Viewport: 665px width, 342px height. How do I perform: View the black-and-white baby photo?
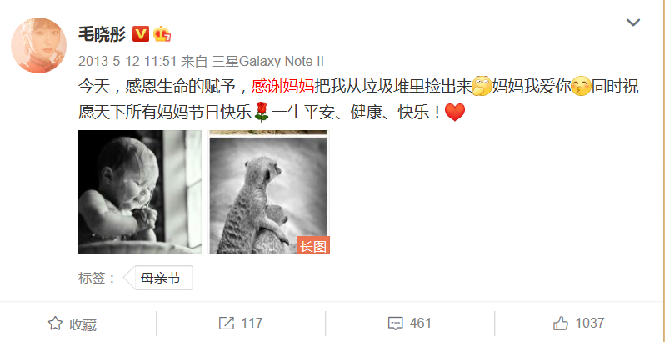[140, 192]
